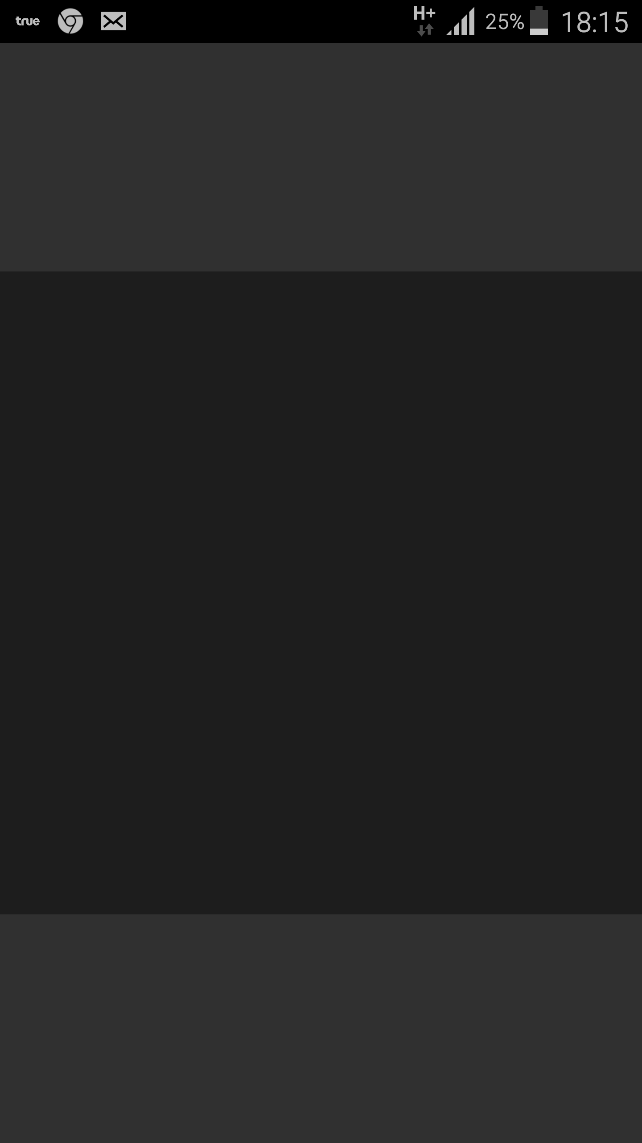Tap the "true" carrier logo
Image resolution: width=642 pixels, height=1143 pixels.
(28, 21)
